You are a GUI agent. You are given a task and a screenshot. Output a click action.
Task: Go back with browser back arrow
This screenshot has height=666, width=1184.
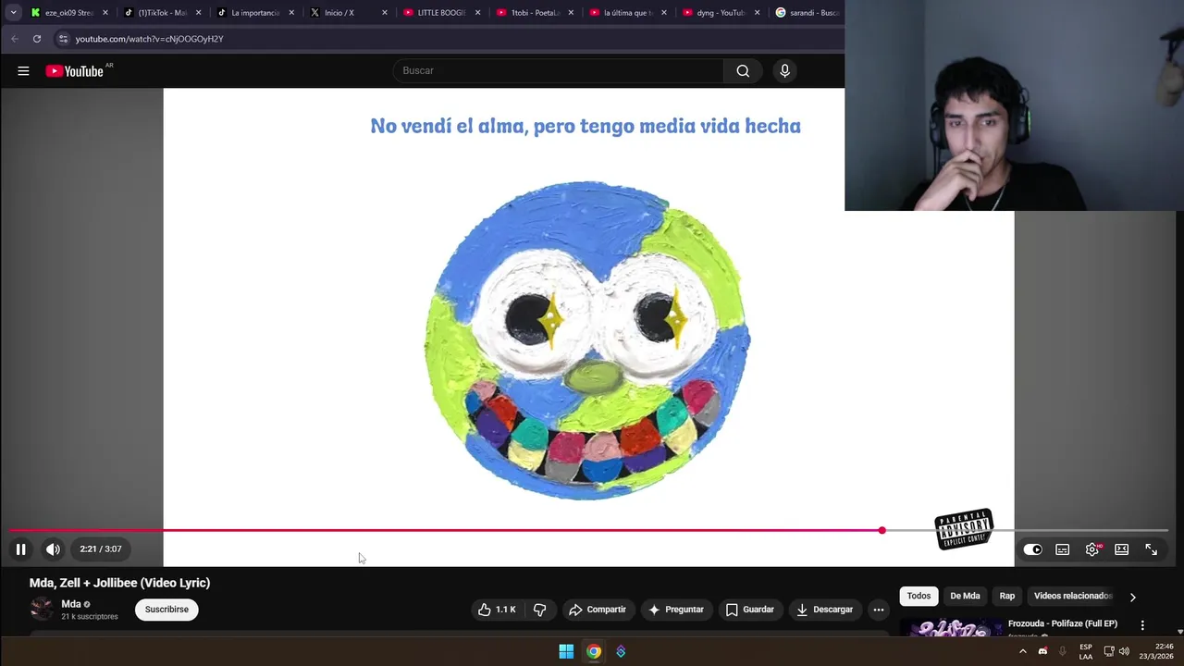click(15, 39)
